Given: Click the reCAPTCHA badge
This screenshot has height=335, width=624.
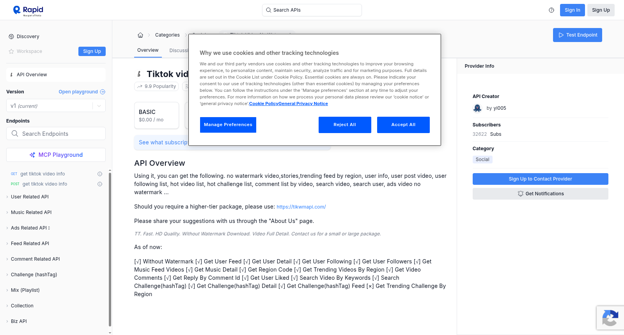Looking at the screenshot, I should [x=610, y=318].
